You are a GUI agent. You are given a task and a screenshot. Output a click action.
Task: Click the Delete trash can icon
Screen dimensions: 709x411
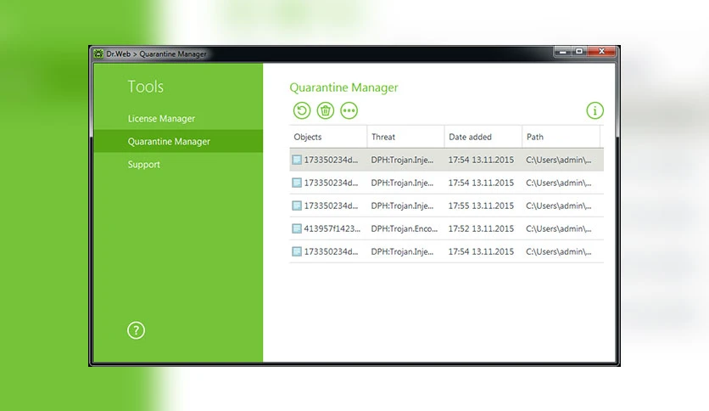[x=325, y=110]
